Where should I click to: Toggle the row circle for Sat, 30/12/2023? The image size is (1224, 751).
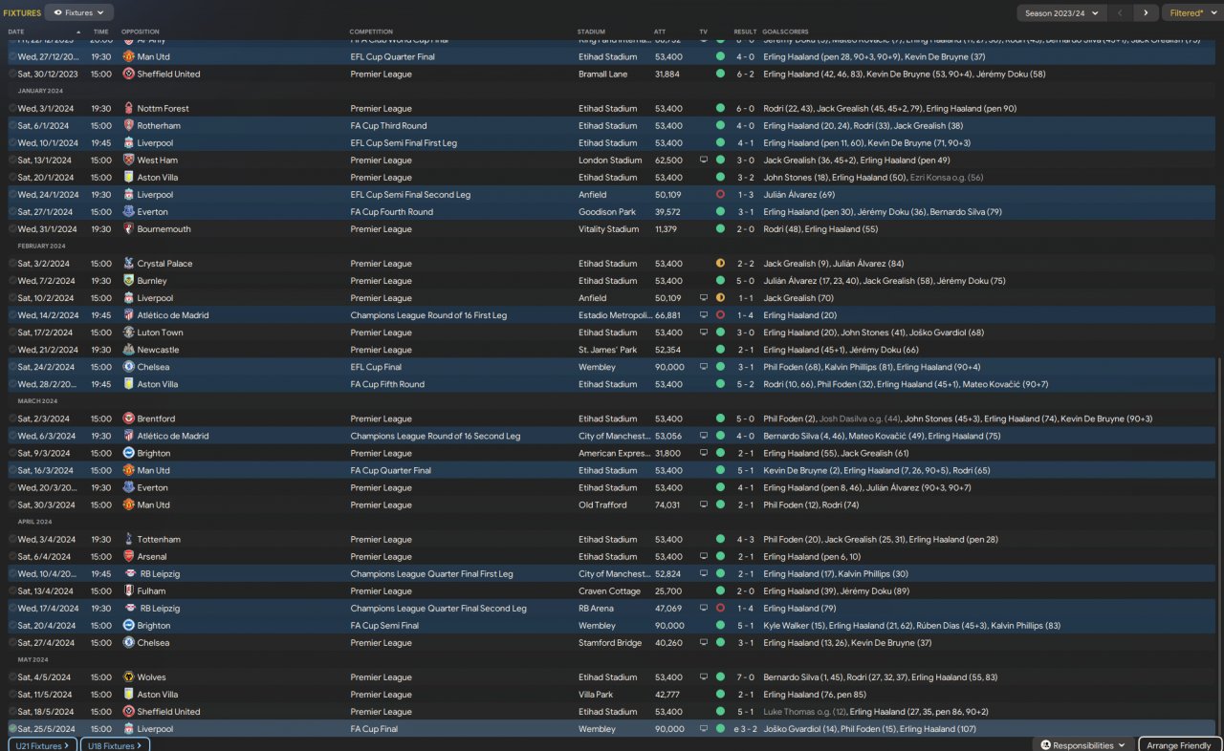click(12, 74)
